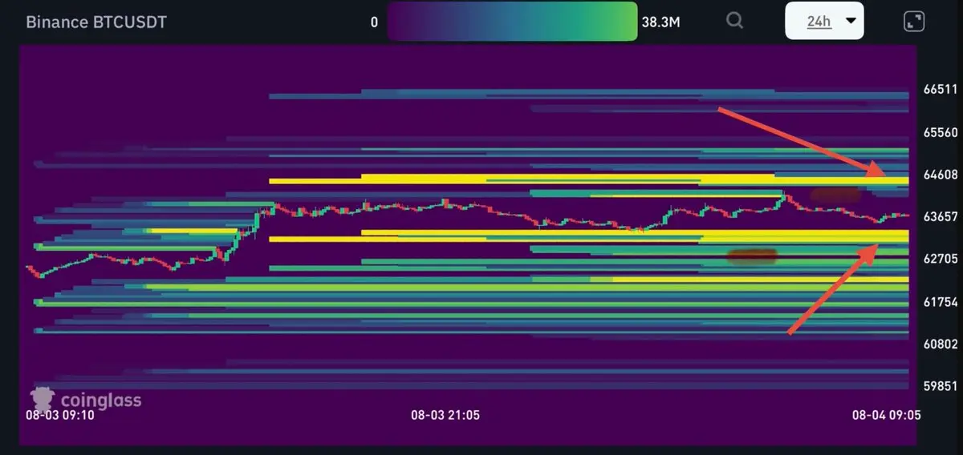Click the 62705 price axis label
This screenshot has height=455, width=963.
pos(941,260)
